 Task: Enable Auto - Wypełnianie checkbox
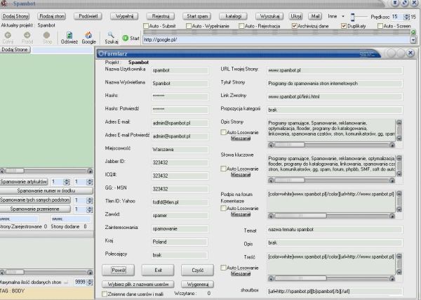(x=189, y=26)
